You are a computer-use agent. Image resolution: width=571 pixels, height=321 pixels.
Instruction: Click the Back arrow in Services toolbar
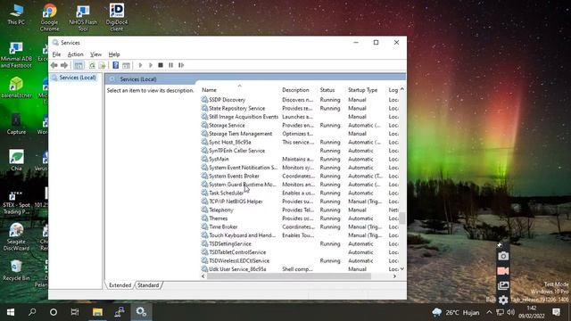54,65
